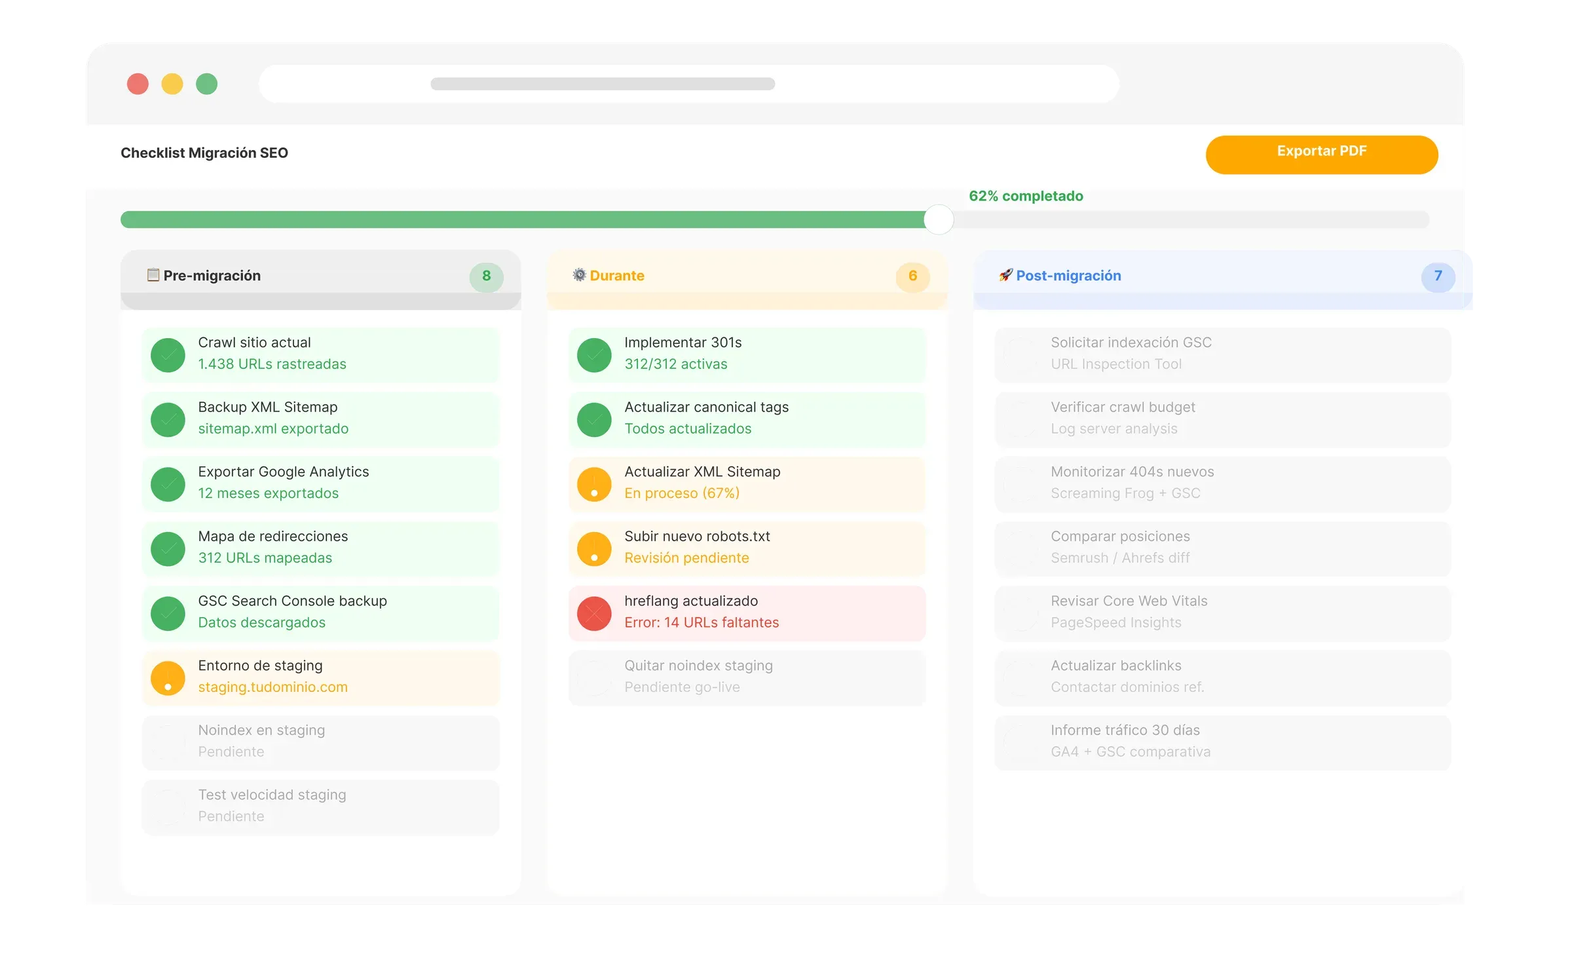Check empty circle for Verificar crawl budget
The image size is (1572, 969).
pos(1020,419)
